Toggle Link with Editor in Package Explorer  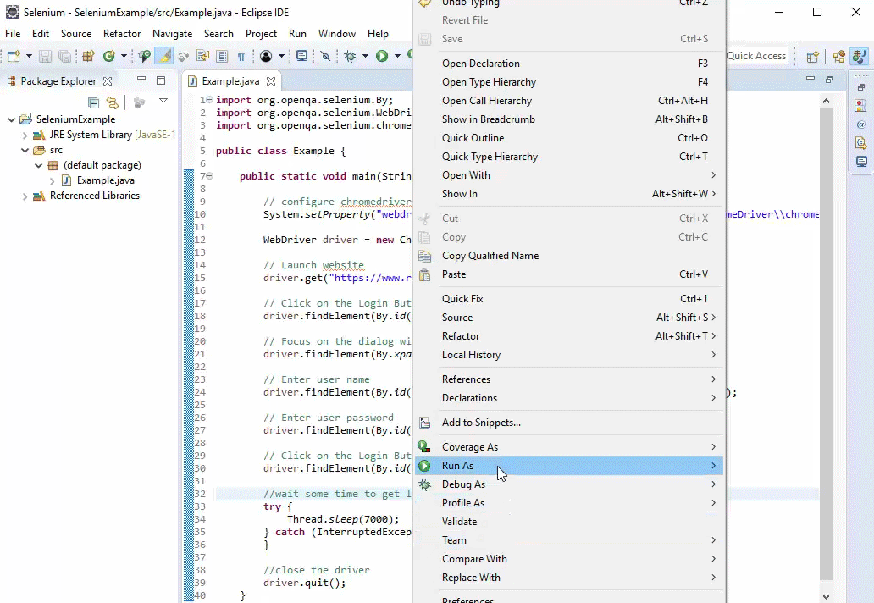coord(113,102)
